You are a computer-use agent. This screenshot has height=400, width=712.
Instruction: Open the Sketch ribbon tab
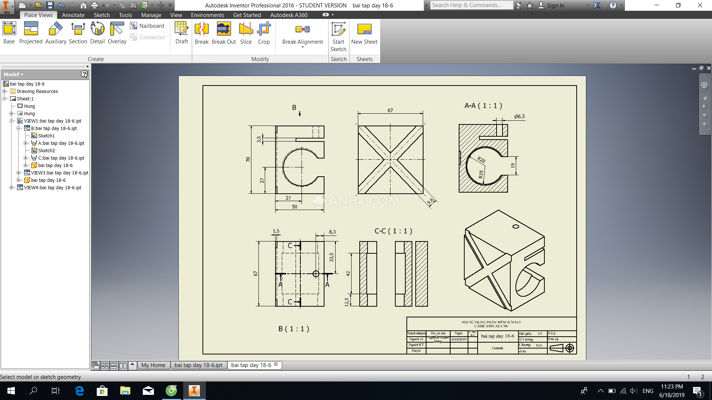point(102,15)
